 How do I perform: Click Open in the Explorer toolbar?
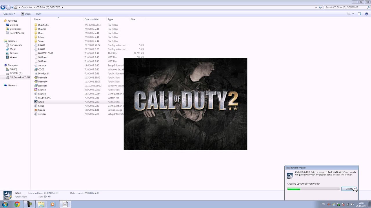tap(26, 14)
